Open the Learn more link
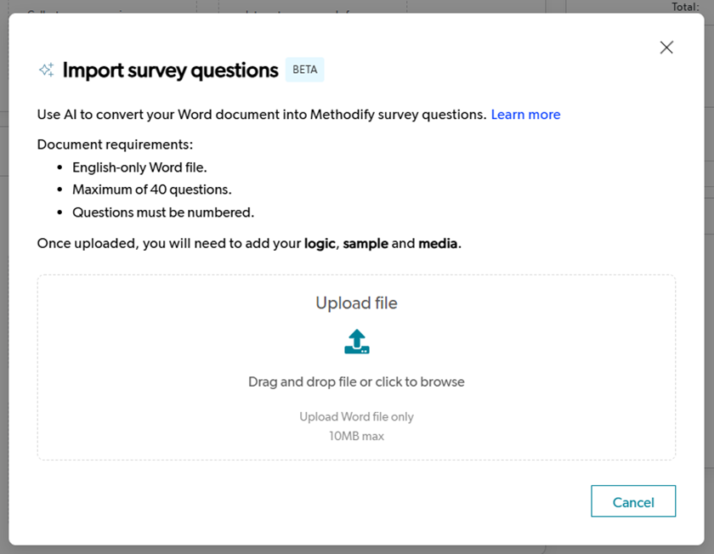The width and height of the screenshot is (714, 554). point(525,115)
